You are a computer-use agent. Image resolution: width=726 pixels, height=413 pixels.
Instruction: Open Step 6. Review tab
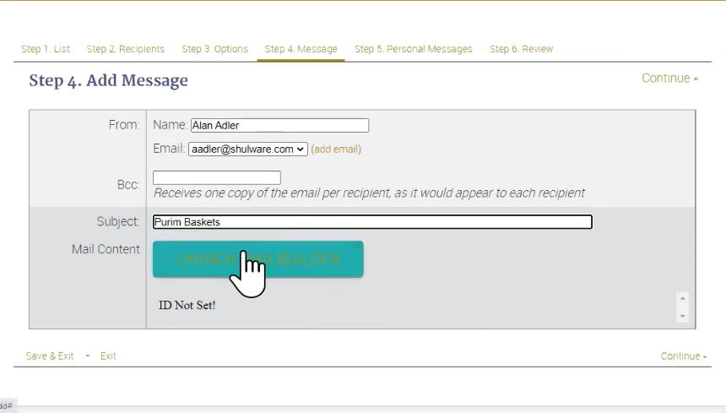[x=521, y=49]
